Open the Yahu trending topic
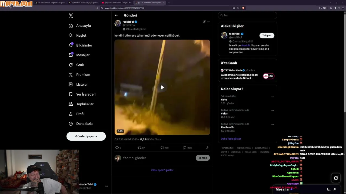This screenshot has height=194, width=346. (224, 100)
